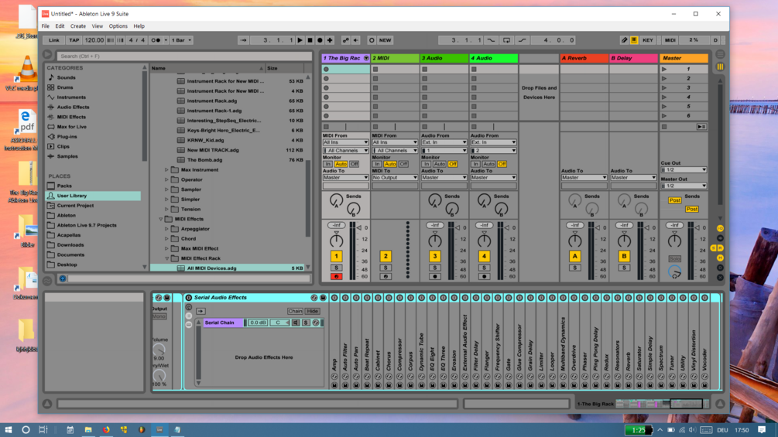Viewport: 778px width, 437px height.
Task: Collapse the MIDI Effects folder
Action: coord(161,219)
